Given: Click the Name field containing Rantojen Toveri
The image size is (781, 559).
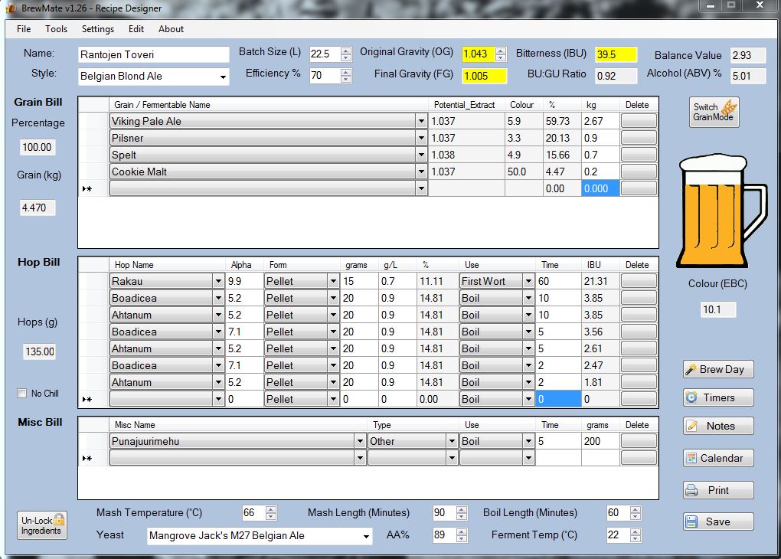Looking at the screenshot, I should tap(153, 55).
